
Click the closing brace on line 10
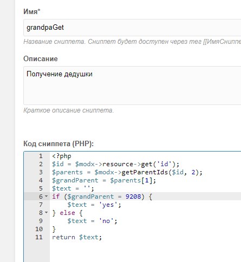pyautogui.click(x=54, y=229)
